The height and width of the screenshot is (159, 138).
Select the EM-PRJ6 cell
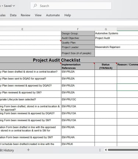click(78, 144)
